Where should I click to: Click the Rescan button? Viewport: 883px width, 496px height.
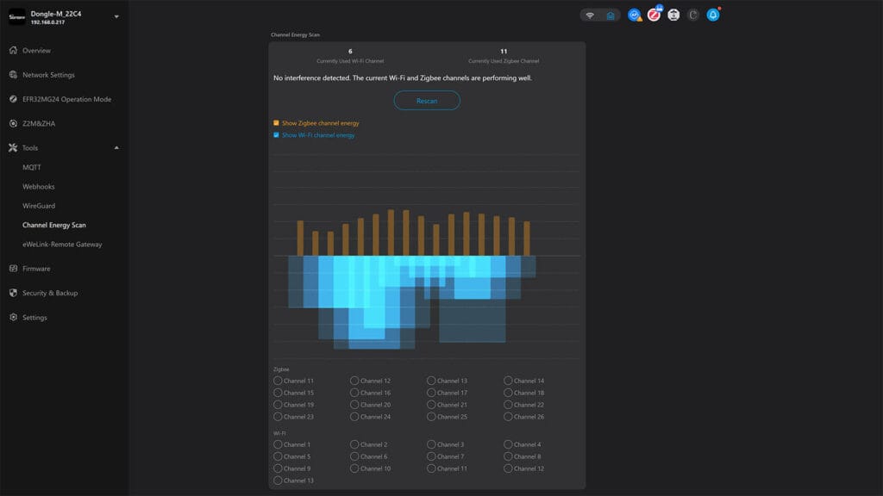(426, 100)
